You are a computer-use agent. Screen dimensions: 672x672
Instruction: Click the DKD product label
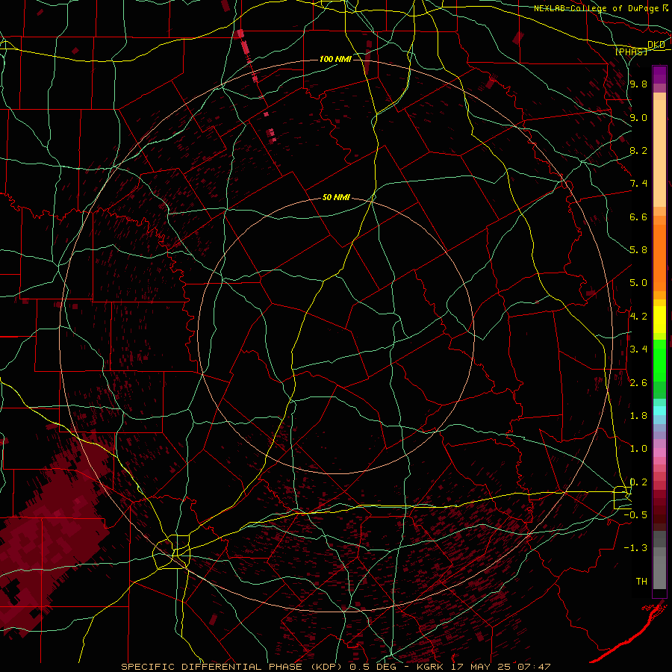[x=656, y=45]
